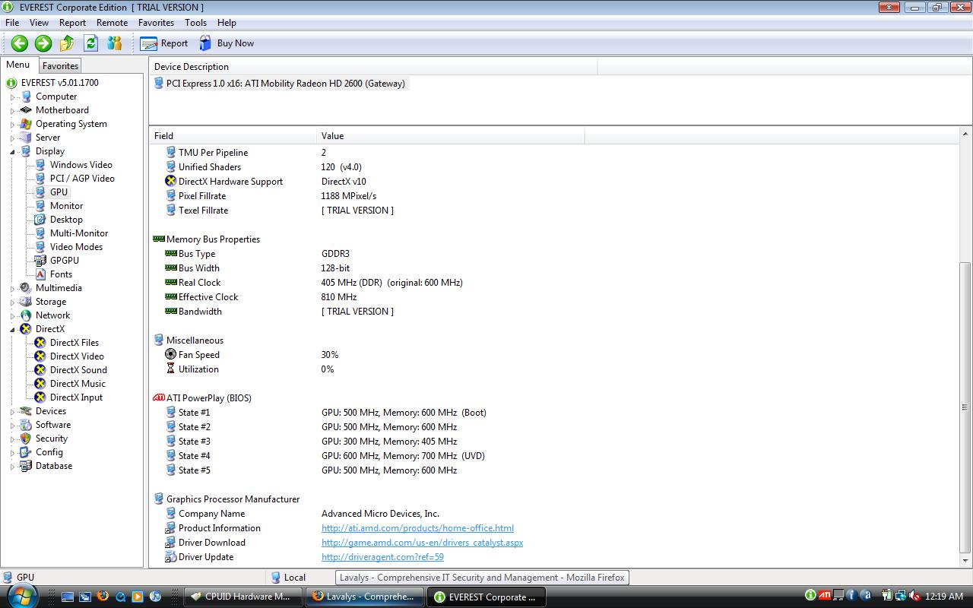
Task: Expand the Database tree node
Action: (13, 467)
